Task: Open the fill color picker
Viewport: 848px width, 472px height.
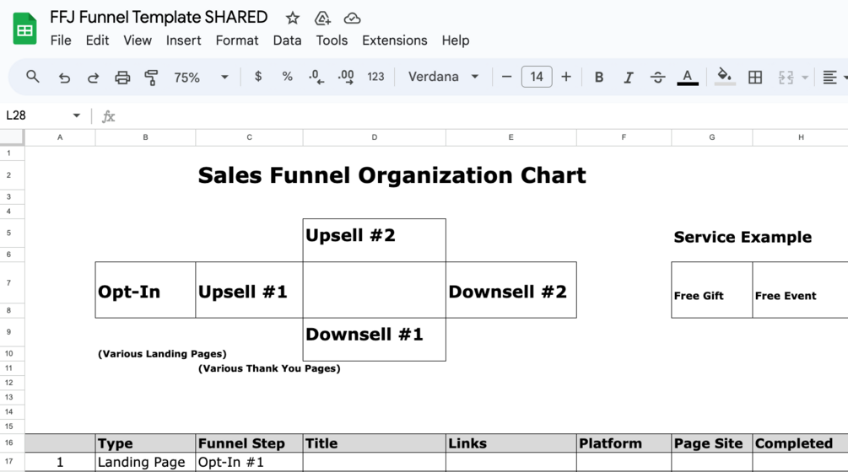Action: click(724, 77)
